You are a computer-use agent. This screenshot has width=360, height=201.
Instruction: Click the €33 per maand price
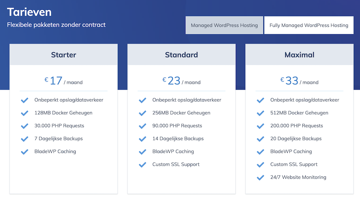300,81
